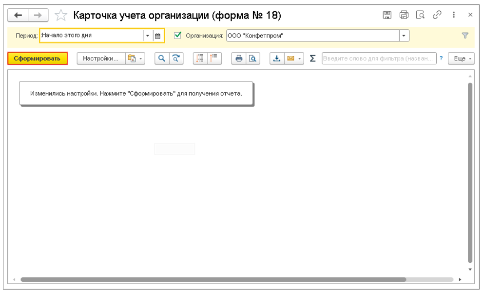This screenshot has height=292, width=484.
Task: Click the Sigma sum icon
Action: click(x=312, y=58)
